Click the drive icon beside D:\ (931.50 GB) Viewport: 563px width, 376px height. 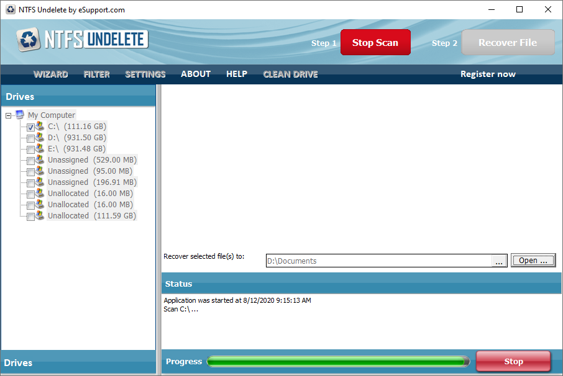point(40,137)
